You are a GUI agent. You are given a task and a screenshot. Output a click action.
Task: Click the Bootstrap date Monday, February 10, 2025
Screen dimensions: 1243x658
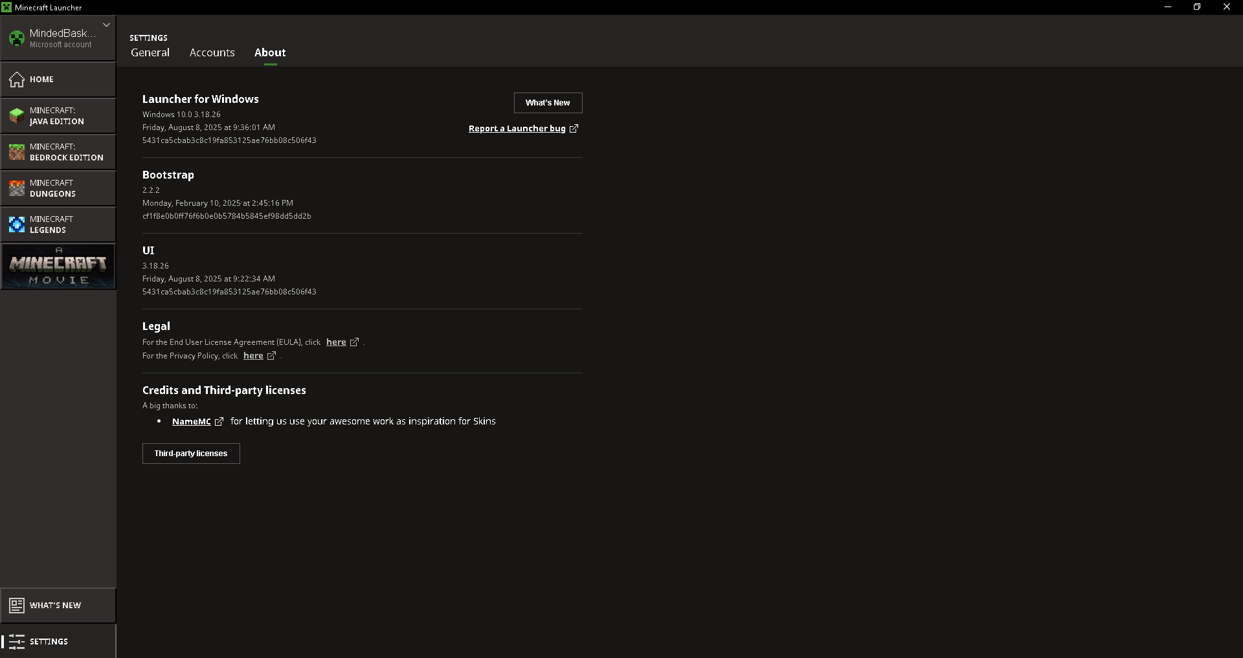coord(218,203)
